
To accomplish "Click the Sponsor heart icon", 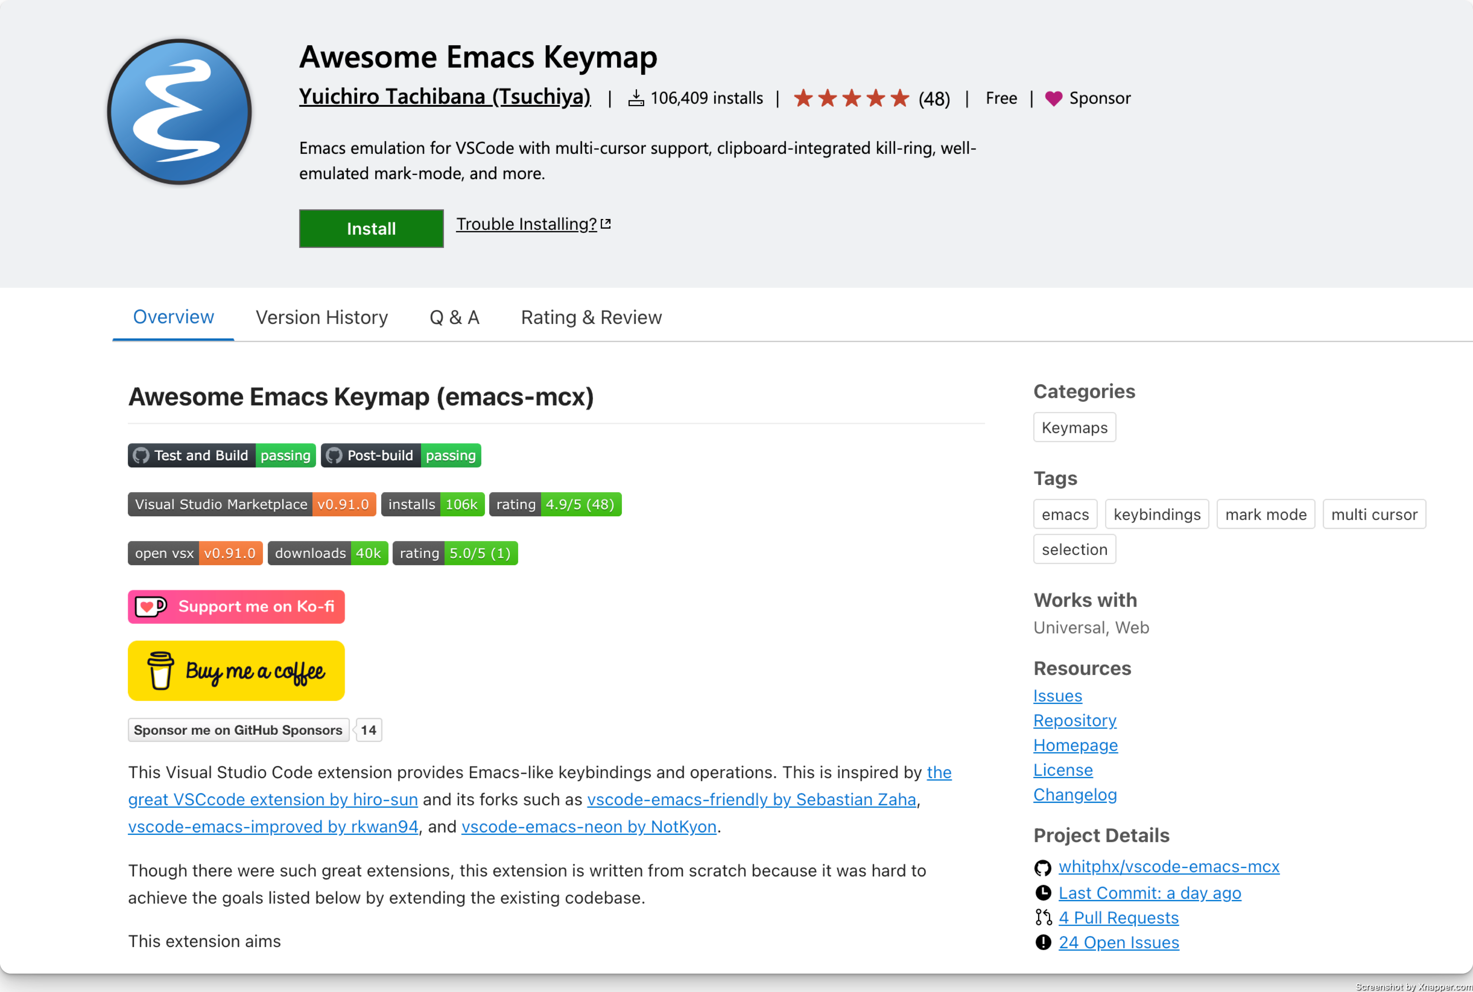I will pyautogui.click(x=1054, y=98).
